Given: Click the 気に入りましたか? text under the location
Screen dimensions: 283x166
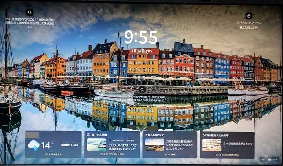Looking at the screenshot, I should point(249,28).
